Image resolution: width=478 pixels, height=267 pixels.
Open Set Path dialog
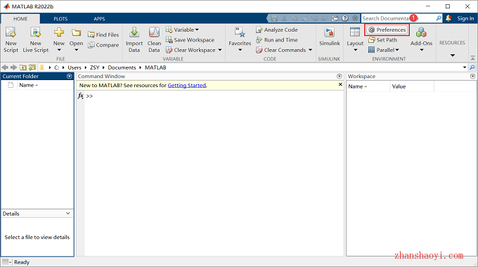(382, 40)
